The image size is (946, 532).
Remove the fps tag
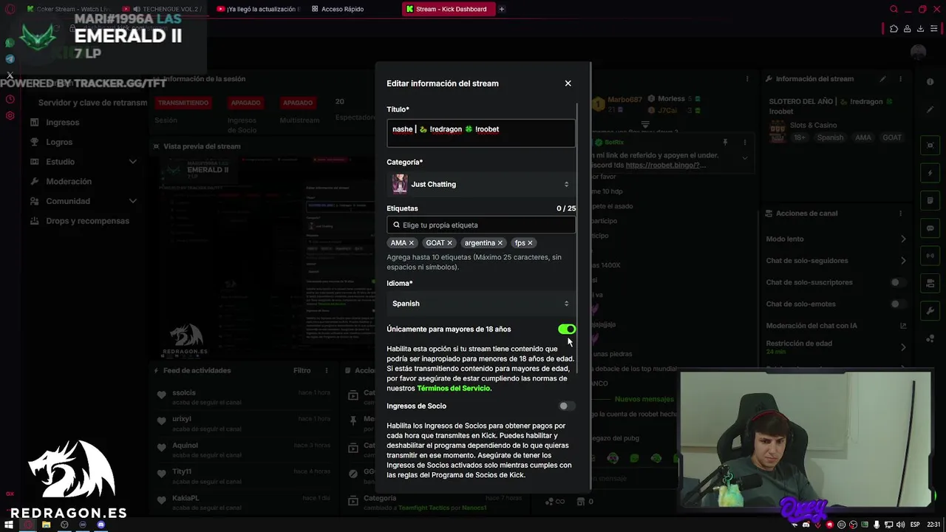click(x=530, y=243)
